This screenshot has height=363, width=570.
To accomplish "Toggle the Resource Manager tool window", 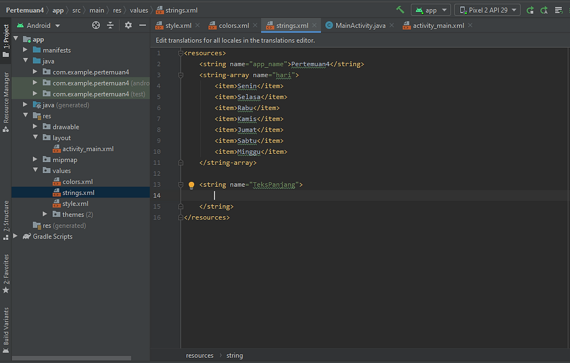I will click(x=6, y=102).
